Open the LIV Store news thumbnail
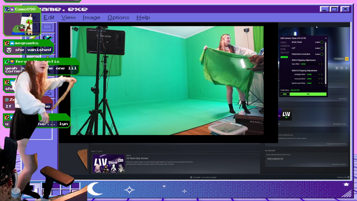This screenshot has height=201, width=357. pyautogui.click(x=109, y=164)
